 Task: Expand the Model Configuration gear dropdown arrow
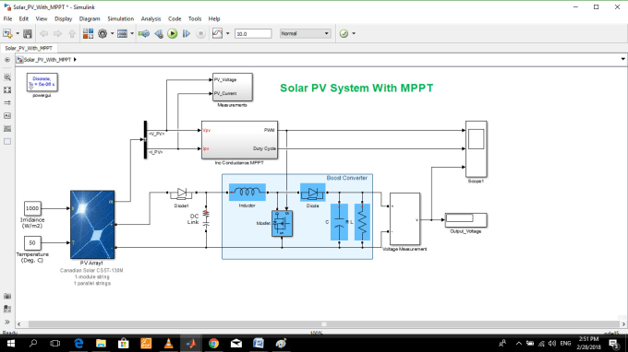click(112, 33)
